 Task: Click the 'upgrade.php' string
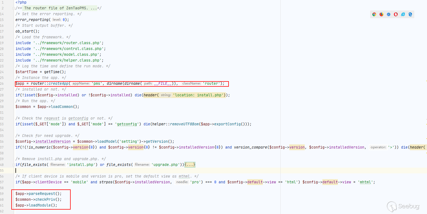(166, 165)
